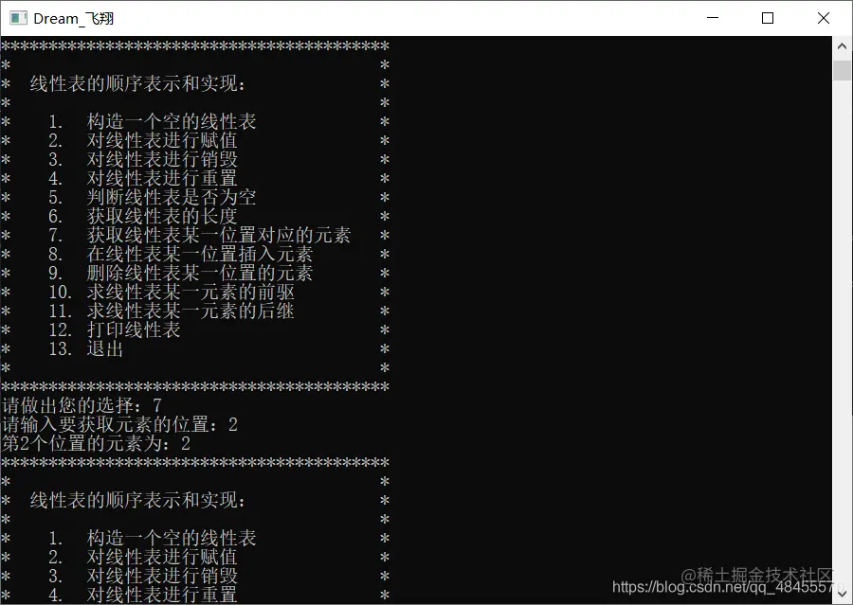Click menu line 9 删除线性表某一位置的元素
853x605 pixels.
coord(180,273)
